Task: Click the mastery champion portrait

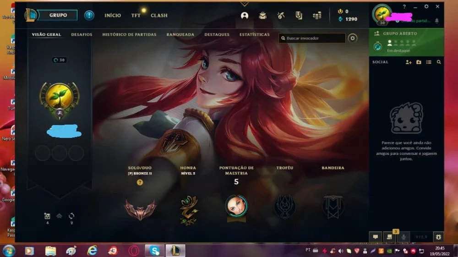Action: [236, 206]
